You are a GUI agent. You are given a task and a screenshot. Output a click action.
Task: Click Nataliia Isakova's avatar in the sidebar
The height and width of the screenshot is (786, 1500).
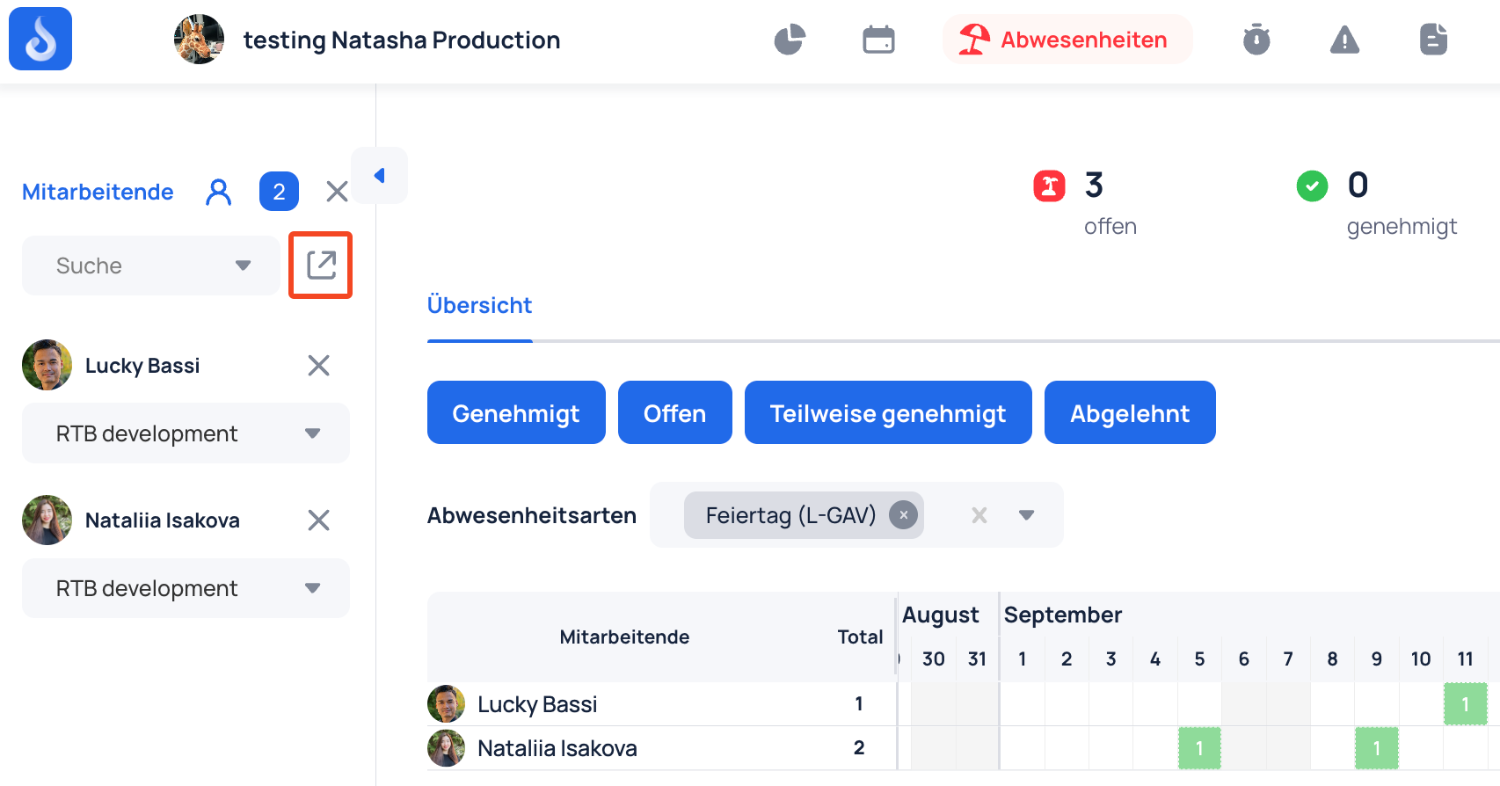(47, 520)
